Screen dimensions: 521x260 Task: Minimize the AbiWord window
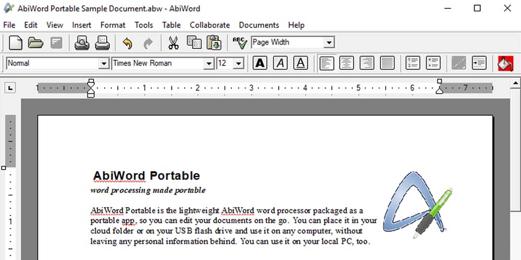tap(448, 8)
